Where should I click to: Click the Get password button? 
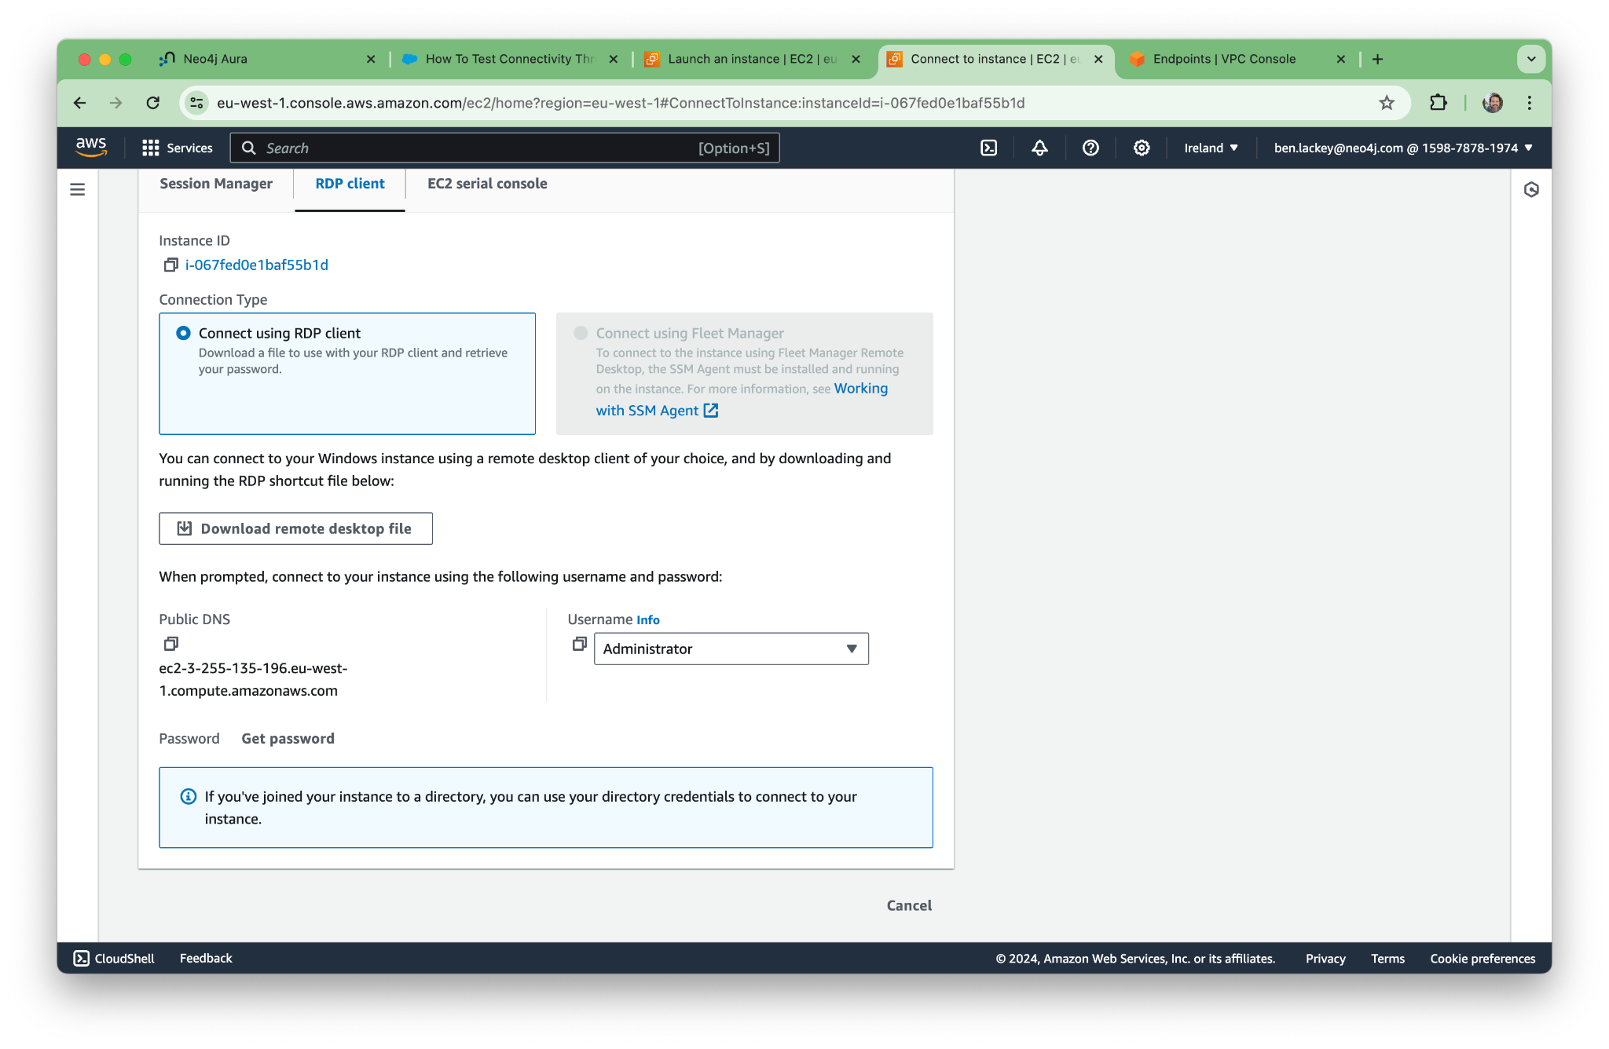click(288, 738)
